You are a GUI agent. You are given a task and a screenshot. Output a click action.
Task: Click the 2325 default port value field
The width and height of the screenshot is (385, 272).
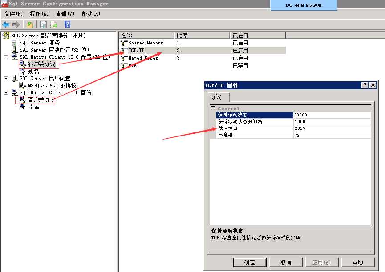click(332, 128)
